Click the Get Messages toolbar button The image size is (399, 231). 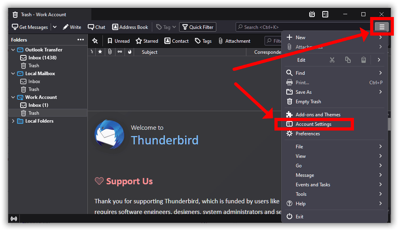(x=30, y=27)
